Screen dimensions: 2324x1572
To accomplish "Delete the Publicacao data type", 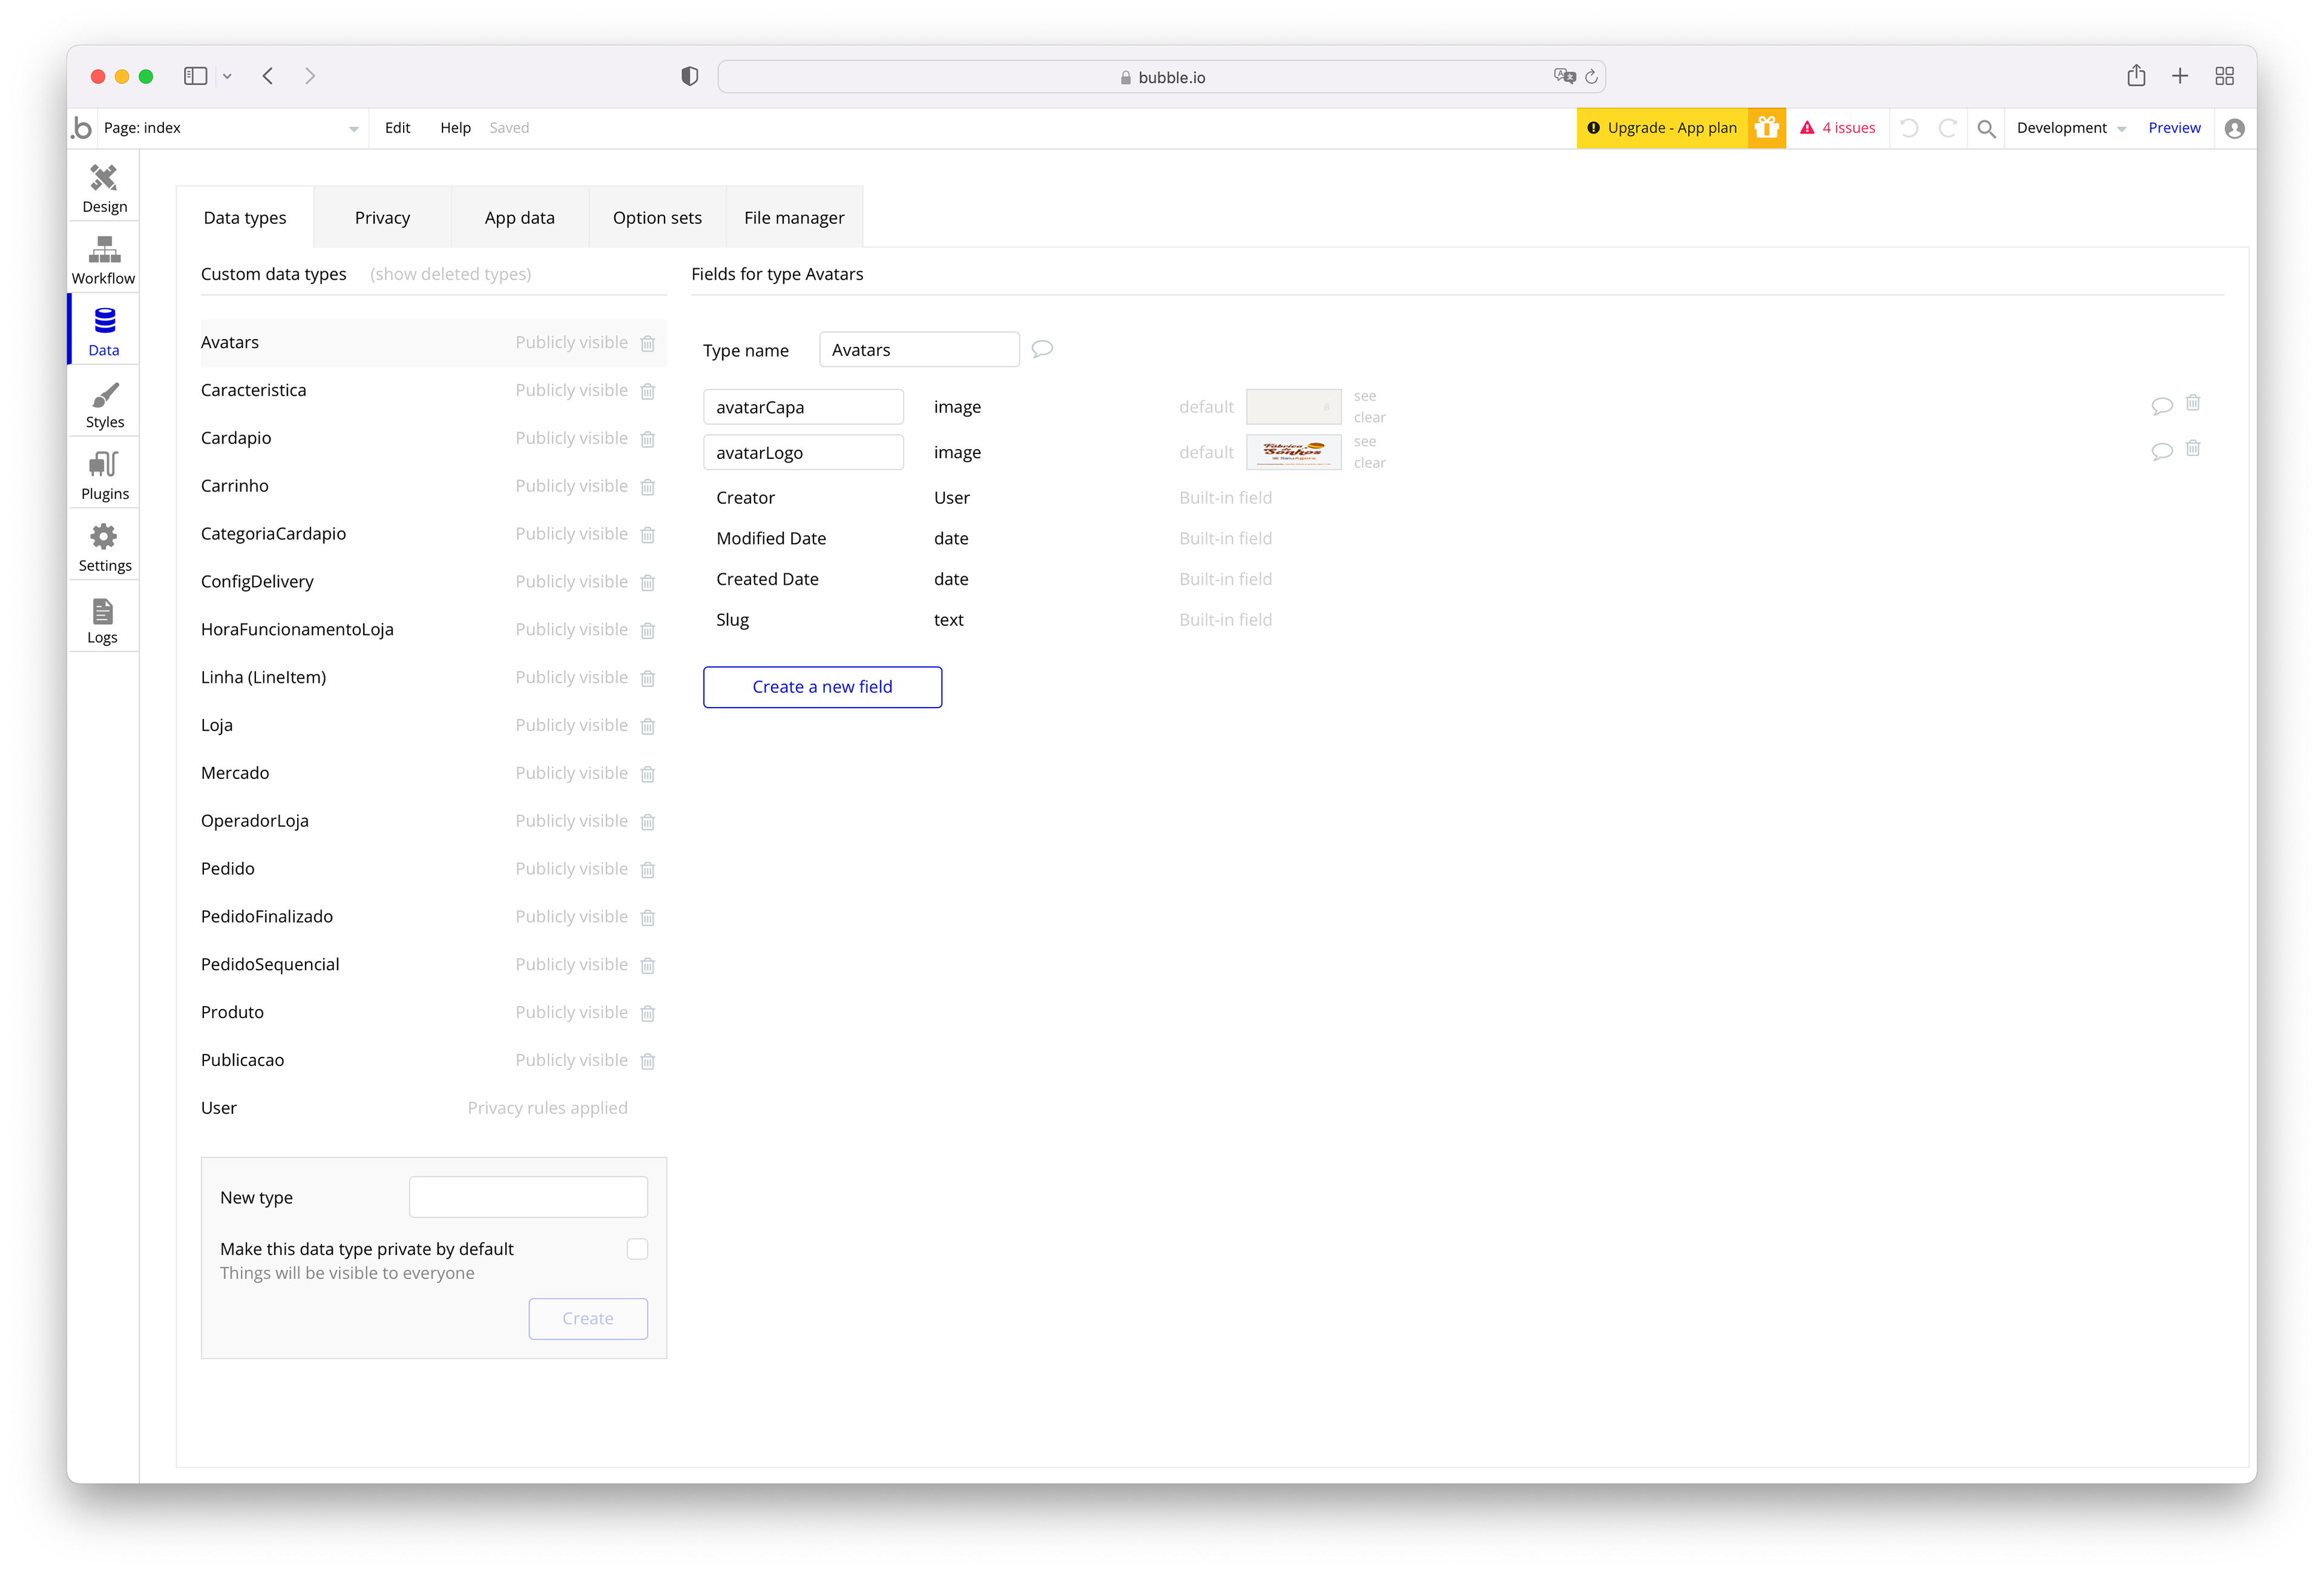I will tap(648, 1061).
